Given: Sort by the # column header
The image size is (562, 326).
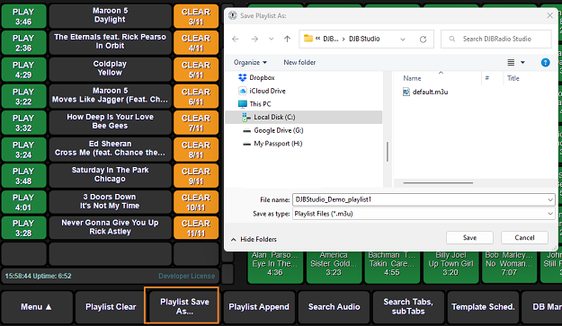Looking at the screenshot, I should [x=487, y=78].
